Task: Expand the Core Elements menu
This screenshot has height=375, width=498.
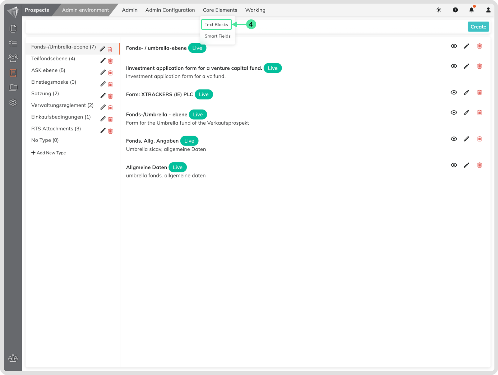Action: pyautogui.click(x=220, y=10)
